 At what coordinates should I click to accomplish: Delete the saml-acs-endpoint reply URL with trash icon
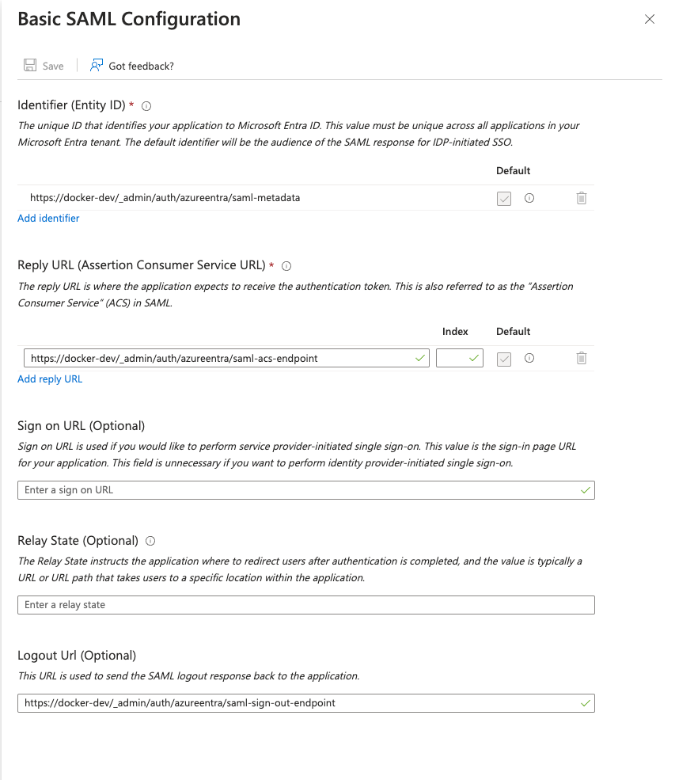tap(582, 358)
